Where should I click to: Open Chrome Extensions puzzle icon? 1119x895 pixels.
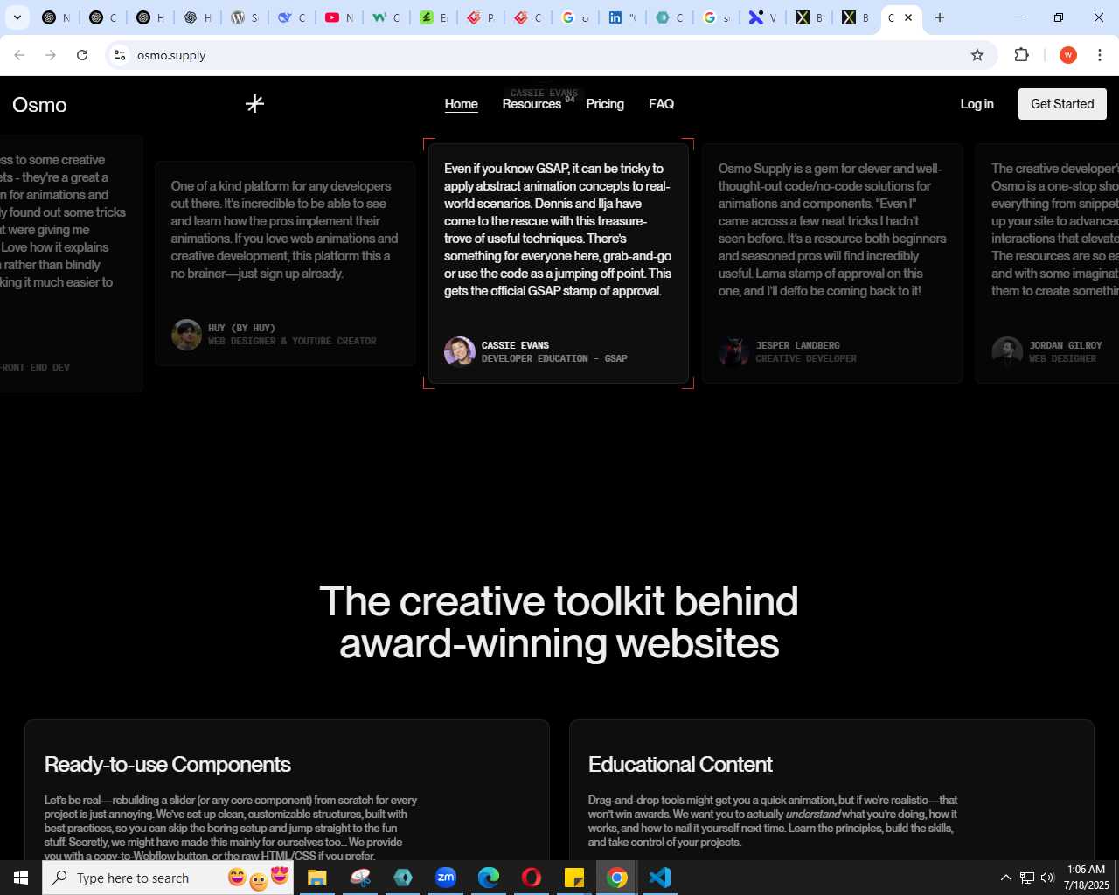pyautogui.click(x=1021, y=55)
